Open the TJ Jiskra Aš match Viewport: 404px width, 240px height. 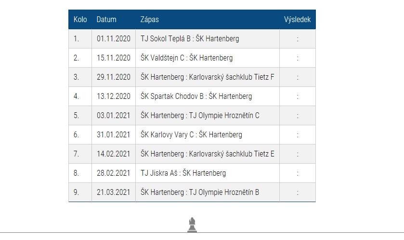183,173
